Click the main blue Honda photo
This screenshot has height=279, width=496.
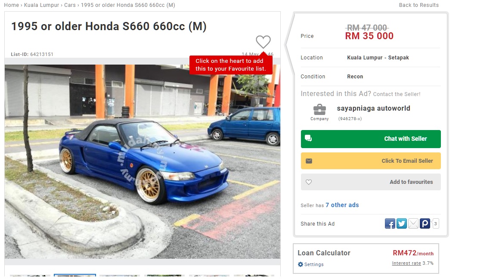point(143,161)
